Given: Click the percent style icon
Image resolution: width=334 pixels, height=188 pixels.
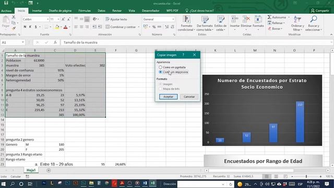Looking at the screenshot, I should pyautogui.click(x=154, y=27).
